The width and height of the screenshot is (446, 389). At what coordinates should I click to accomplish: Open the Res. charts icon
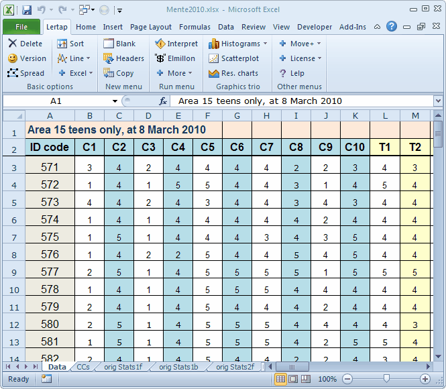click(214, 73)
